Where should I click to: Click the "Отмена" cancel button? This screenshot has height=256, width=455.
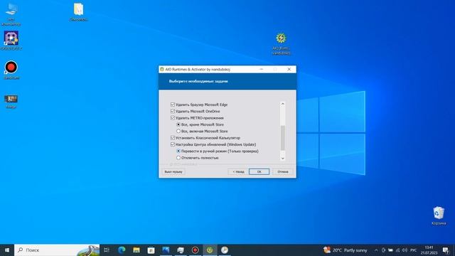[283, 172]
